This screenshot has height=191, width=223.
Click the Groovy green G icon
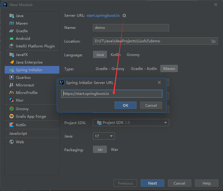click(x=12, y=109)
